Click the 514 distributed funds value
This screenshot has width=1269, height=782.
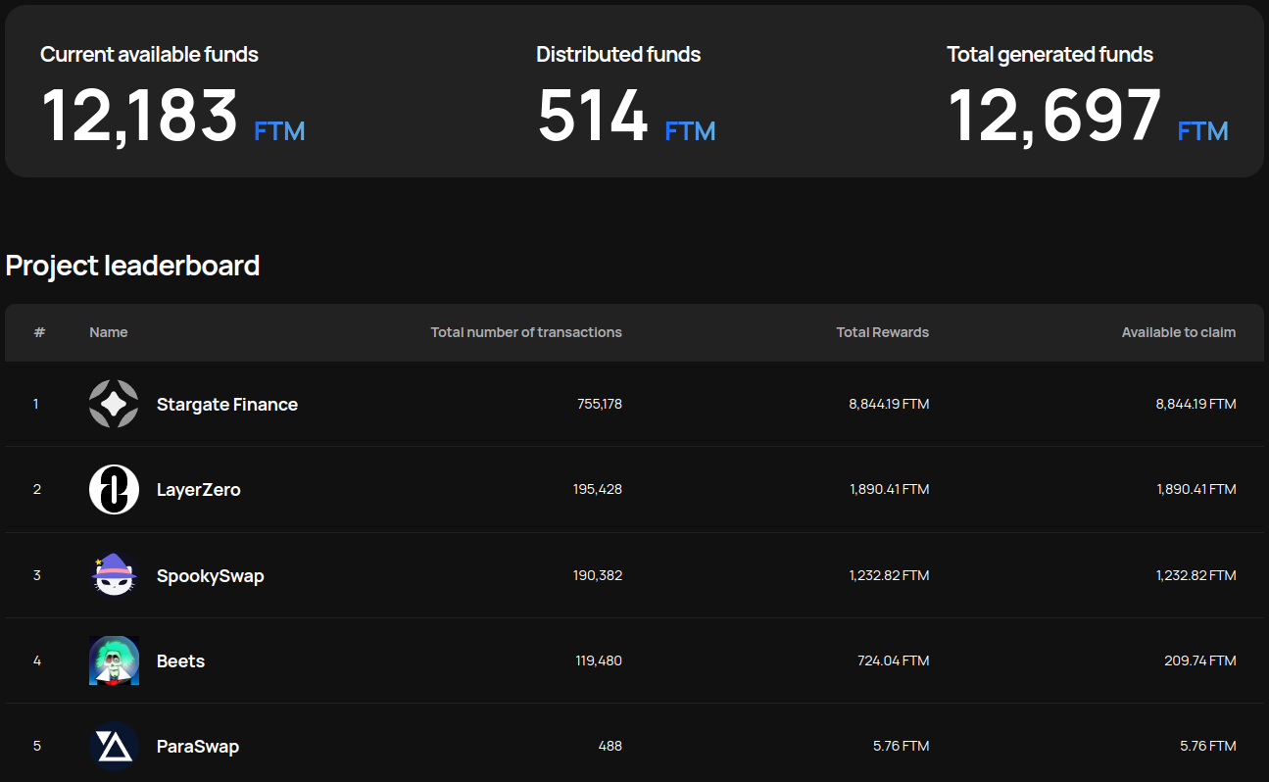(593, 116)
